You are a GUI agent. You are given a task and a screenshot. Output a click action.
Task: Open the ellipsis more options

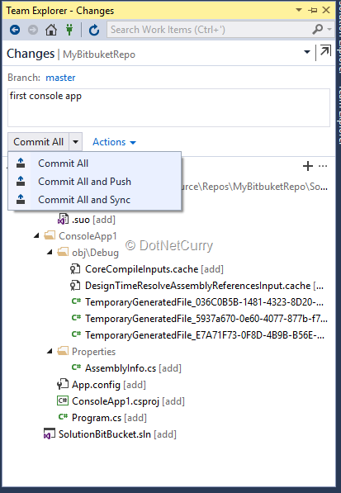(323, 166)
